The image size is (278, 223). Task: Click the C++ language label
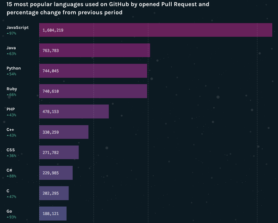[10, 130]
